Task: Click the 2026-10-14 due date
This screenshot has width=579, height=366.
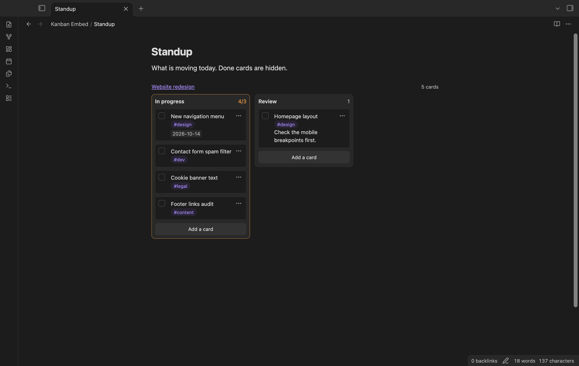Action: 186,134
